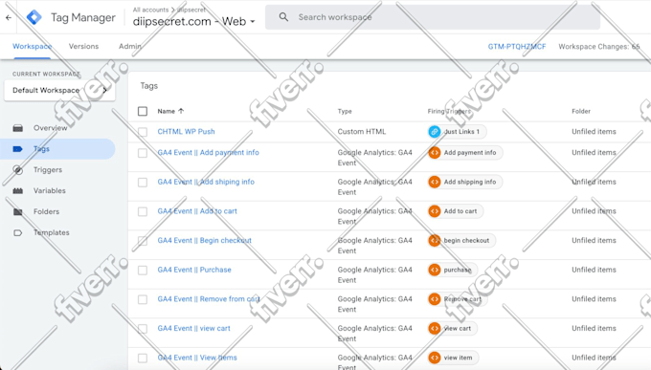Open Triggers in the sidebar
The height and width of the screenshot is (370, 651).
48,169
